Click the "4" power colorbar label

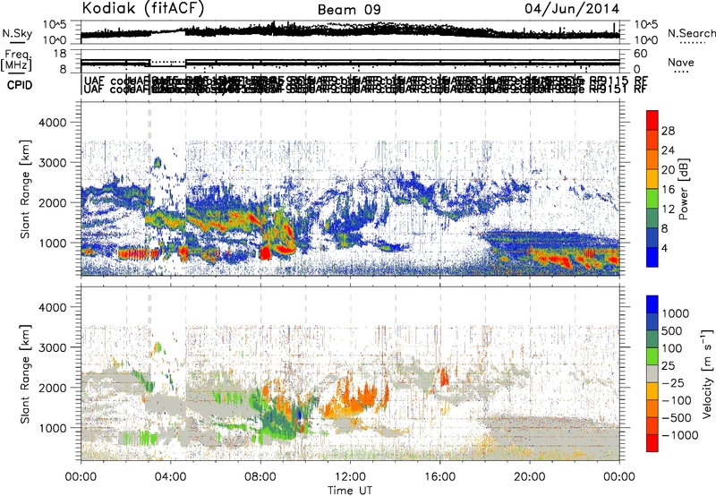click(x=664, y=248)
